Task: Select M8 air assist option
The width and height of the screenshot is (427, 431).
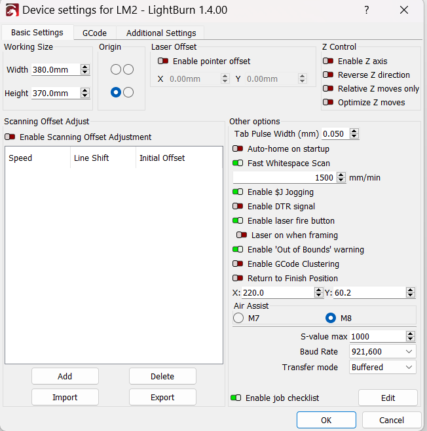Action: click(x=331, y=318)
